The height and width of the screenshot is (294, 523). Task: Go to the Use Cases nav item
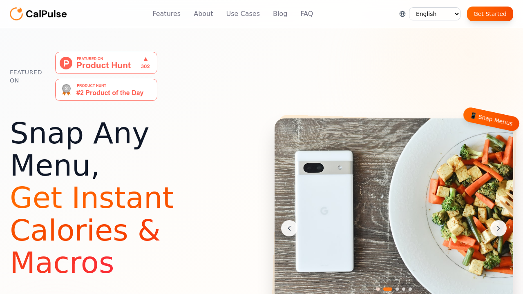point(243,14)
